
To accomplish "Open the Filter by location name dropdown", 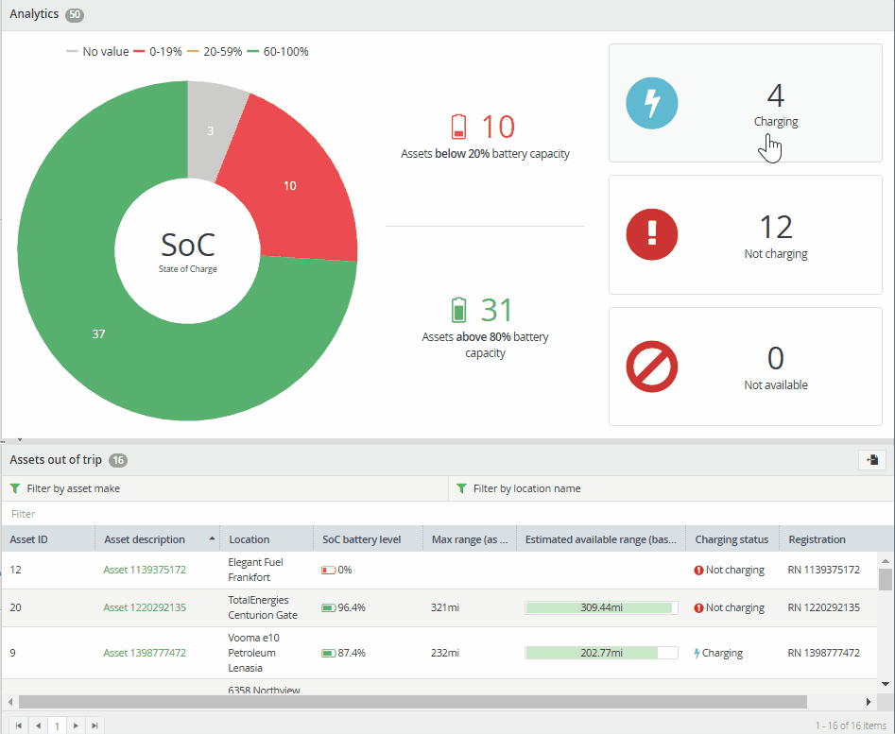I will click(671, 488).
